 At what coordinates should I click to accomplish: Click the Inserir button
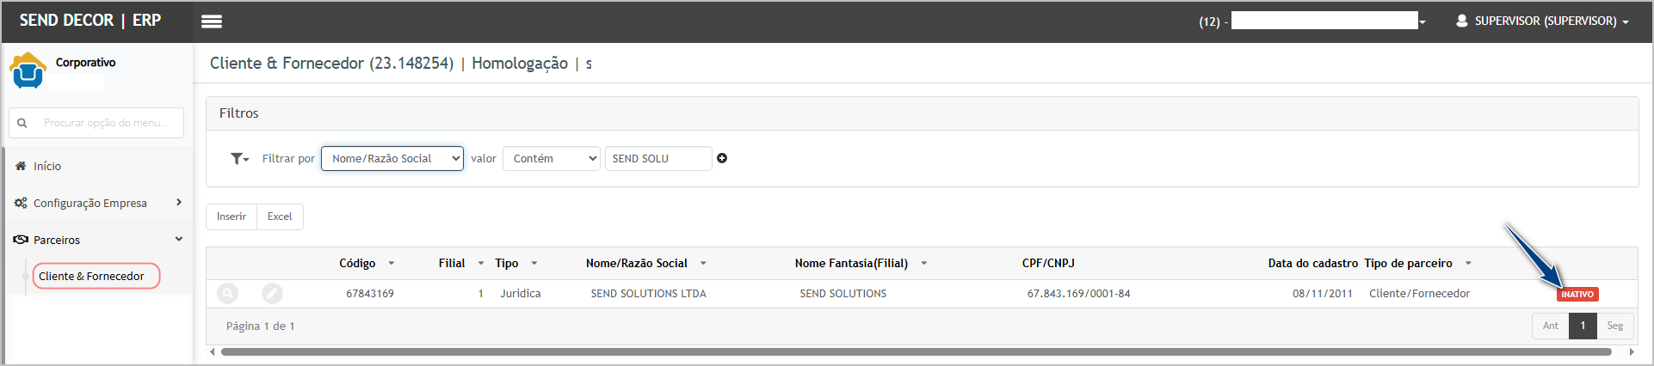[231, 217]
